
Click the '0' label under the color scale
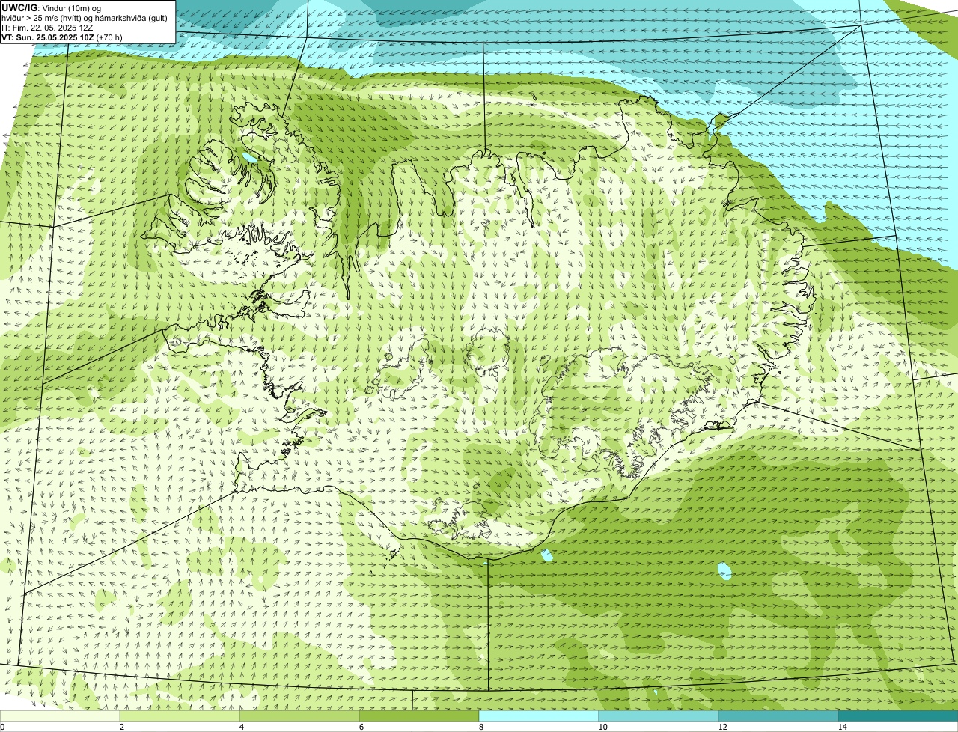click(3, 727)
